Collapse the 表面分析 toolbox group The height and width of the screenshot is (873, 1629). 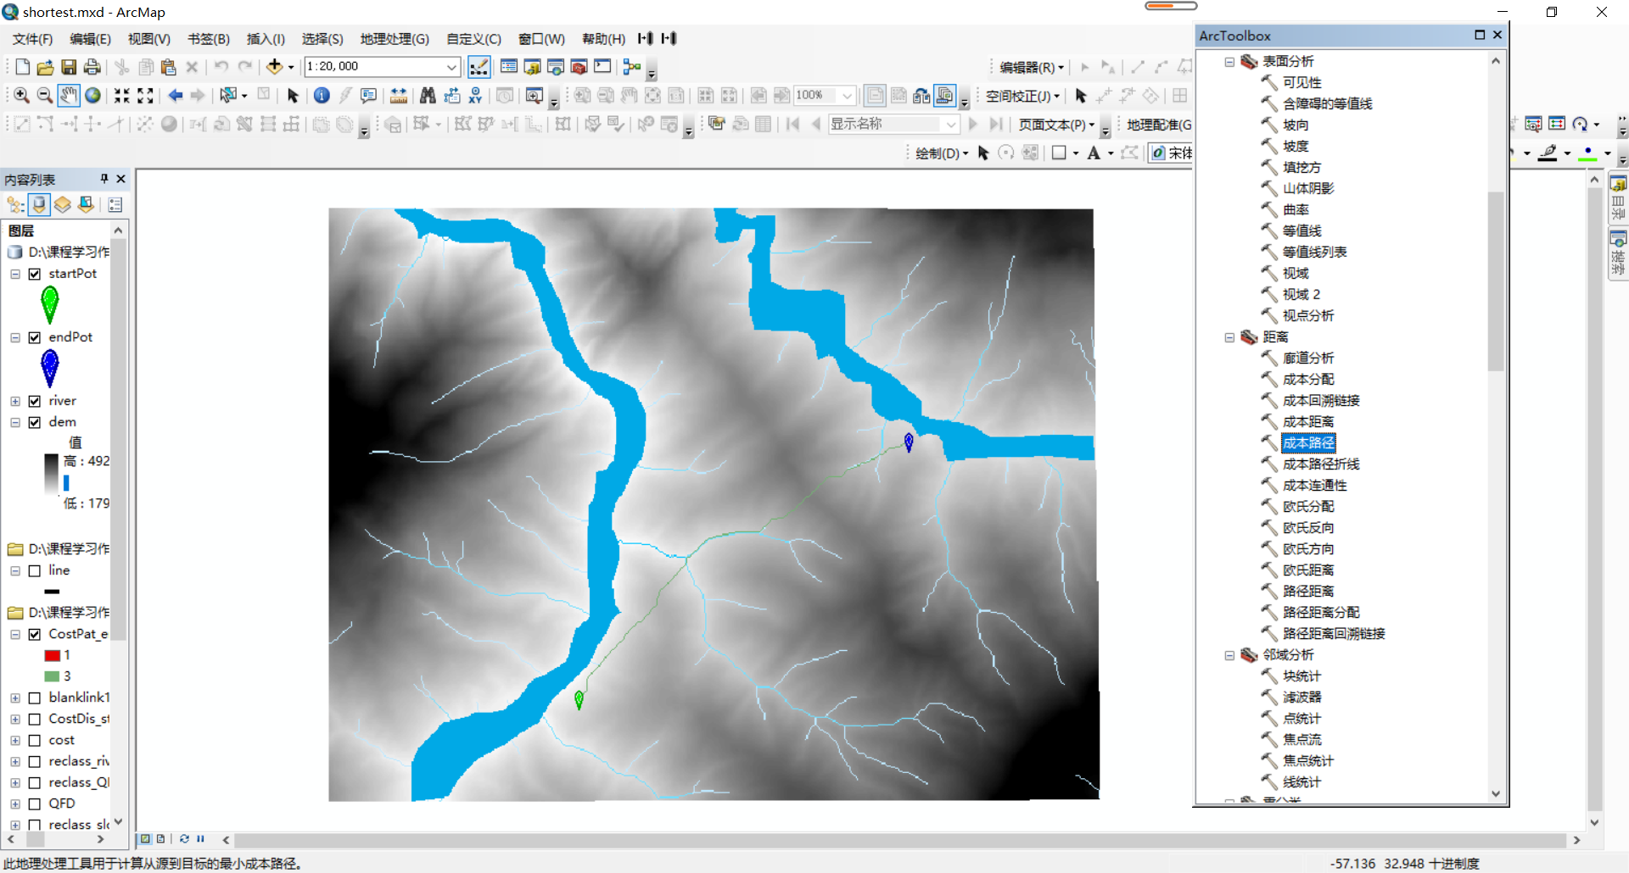(x=1229, y=61)
